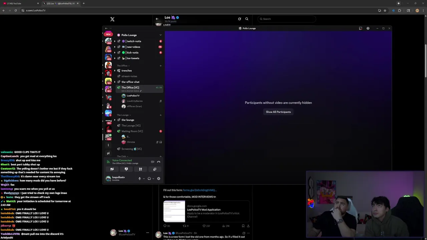Viewport: 427px width, 240px height.
Task: Open server icon with 484 badge
Action: pos(108,41)
